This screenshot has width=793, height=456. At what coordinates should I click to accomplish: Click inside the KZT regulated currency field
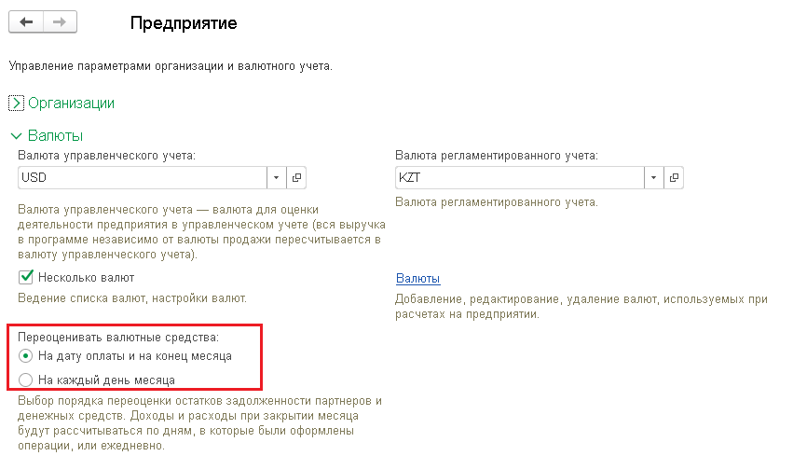[517, 177]
